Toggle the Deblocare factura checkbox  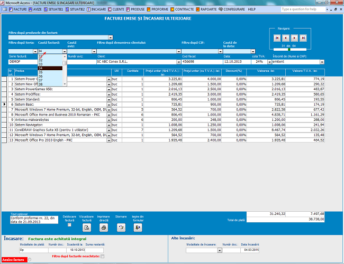pos(69,225)
